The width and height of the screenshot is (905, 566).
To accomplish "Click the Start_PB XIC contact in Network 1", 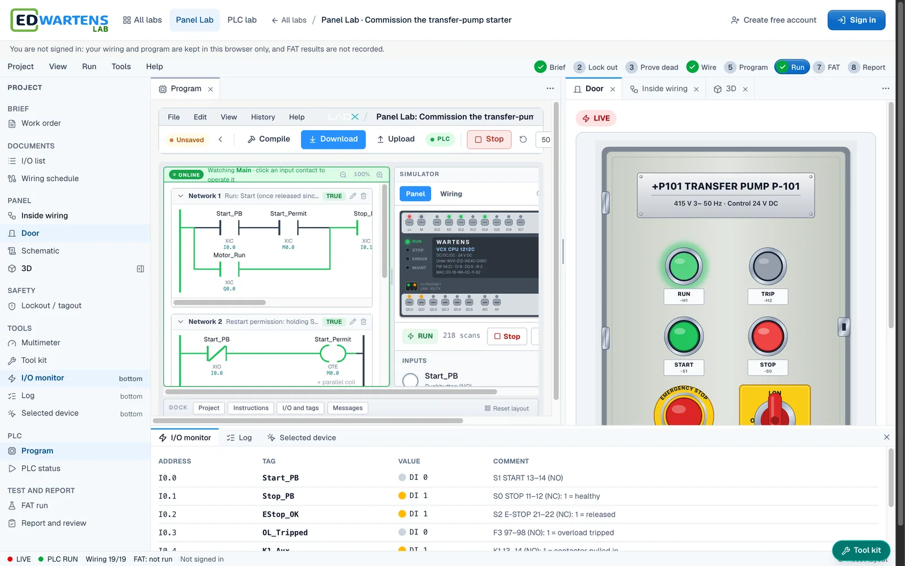I will [x=229, y=228].
